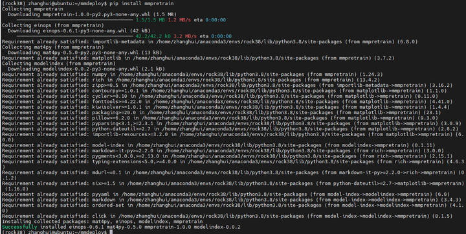Click the matplotlib requirement satisfied line
Screen dimensions: 466x234
point(198,58)
